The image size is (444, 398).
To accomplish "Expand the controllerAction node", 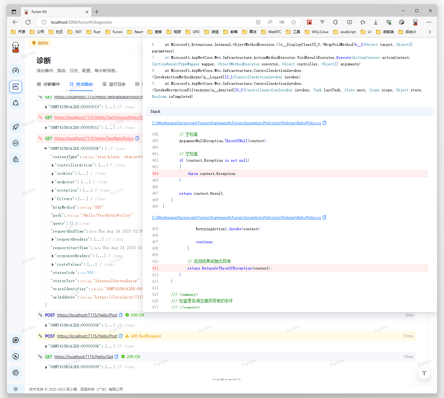I will pos(53,165).
